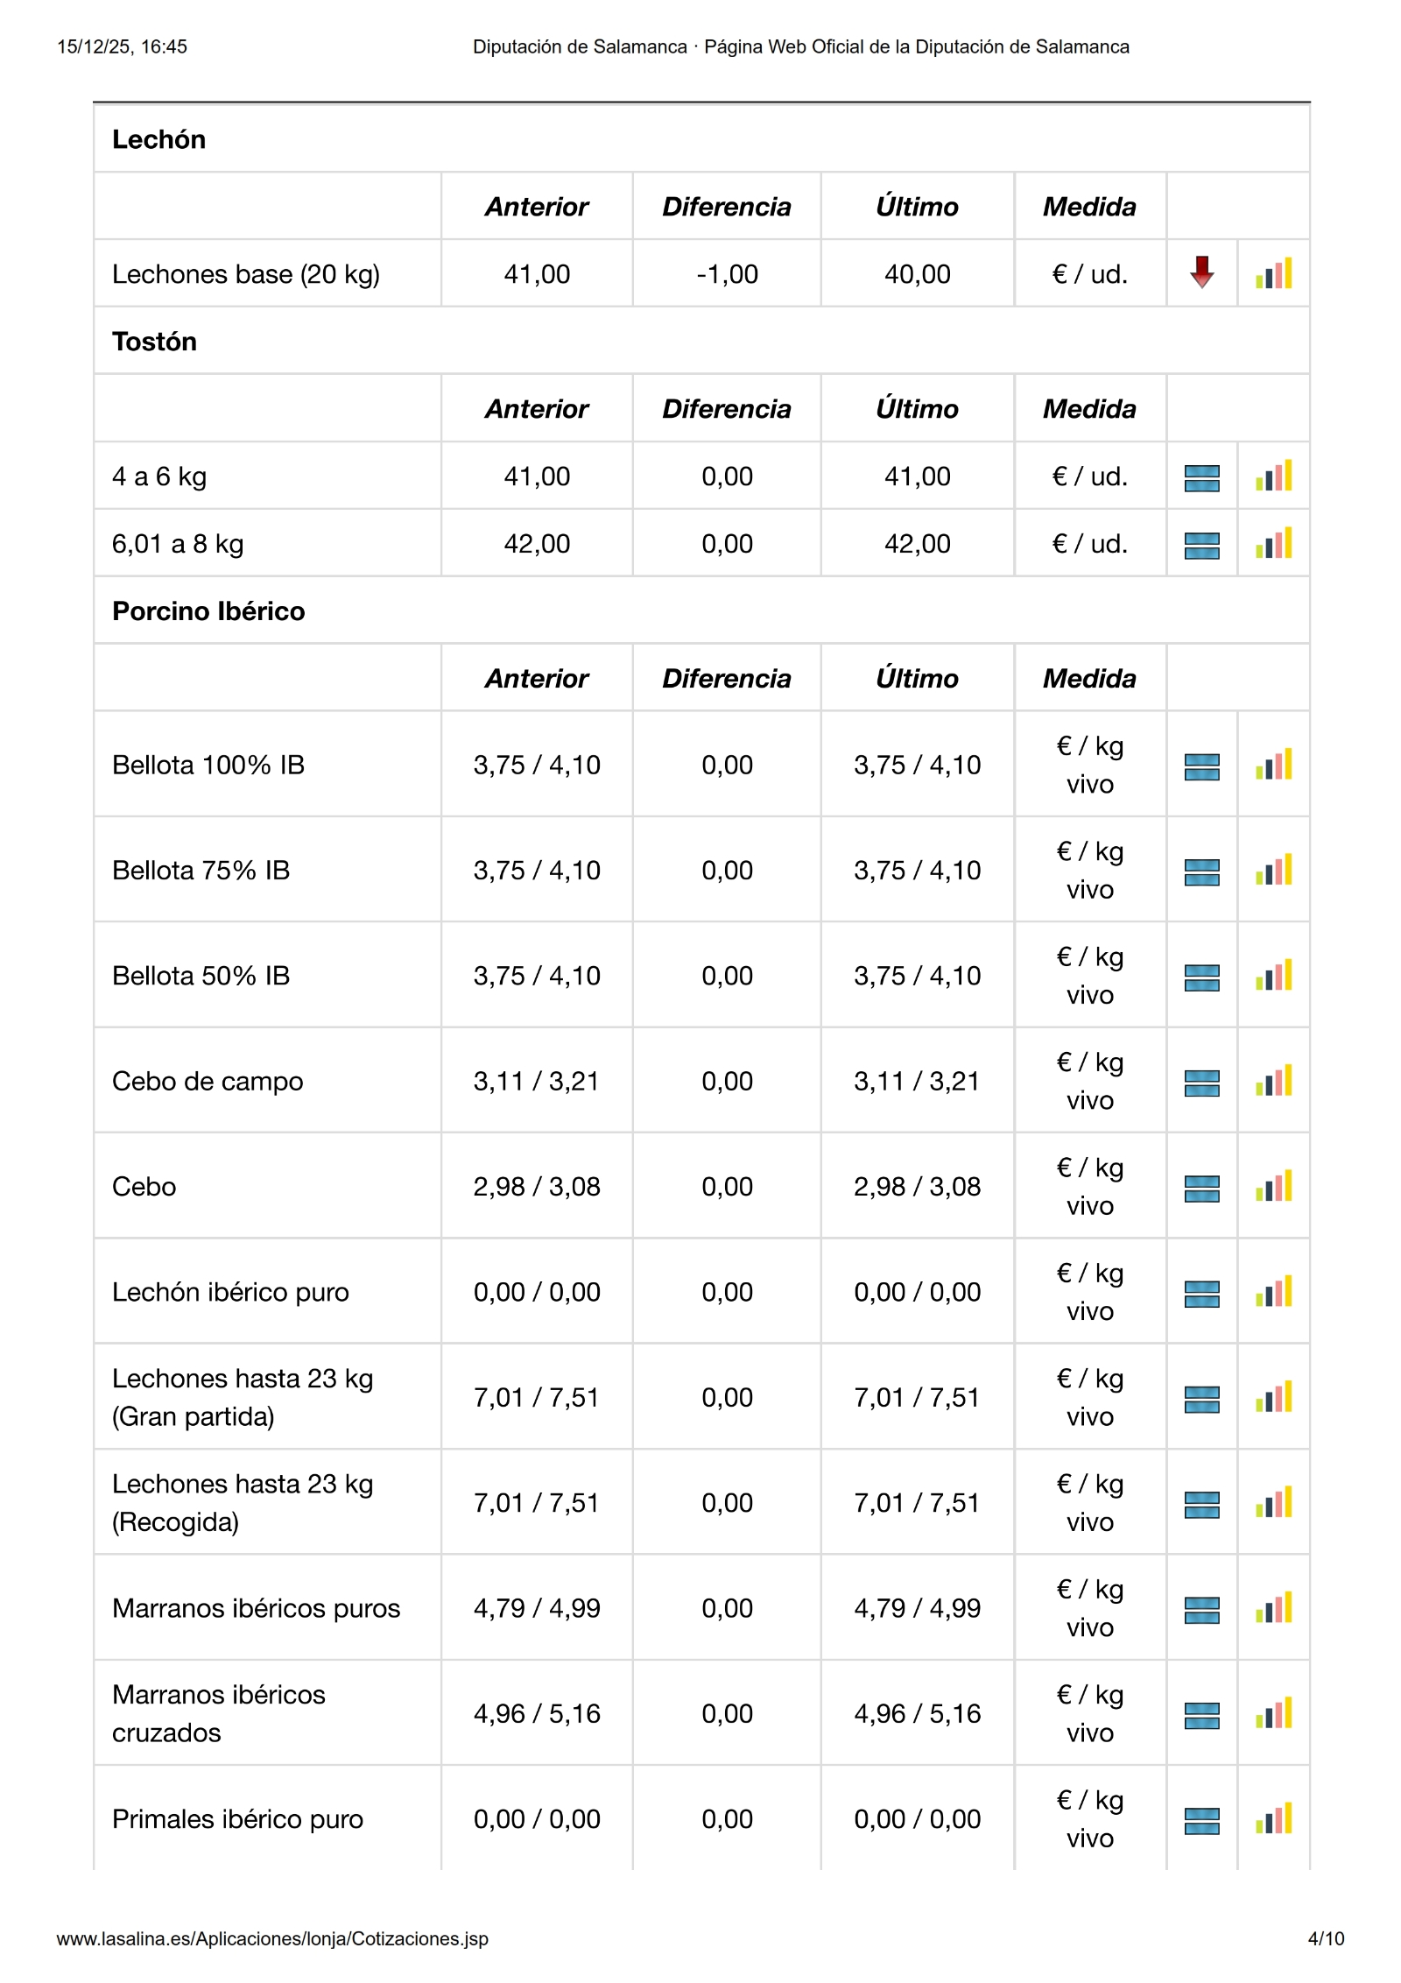The width and height of the screenshot is (1401, 1983).
Task: Open the price history chart for Cebo de campo
Action: (x=1273, y=1081)
